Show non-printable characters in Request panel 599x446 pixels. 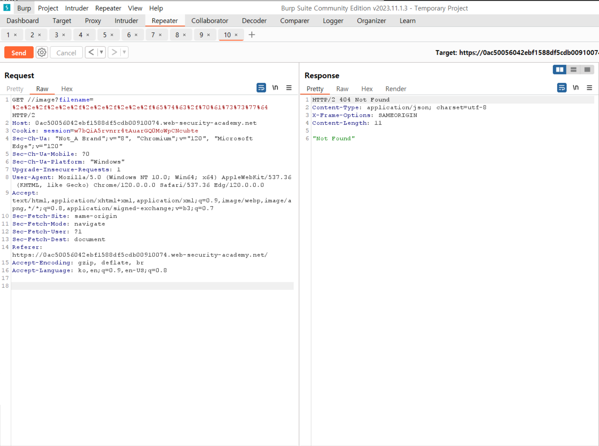coord(275,88)
